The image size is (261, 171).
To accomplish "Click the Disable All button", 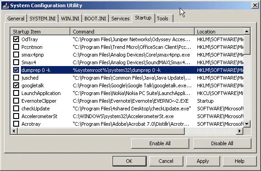I will pos(222,143).
